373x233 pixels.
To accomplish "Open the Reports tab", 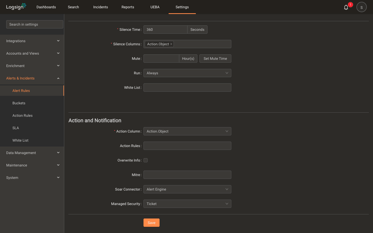I will click(128, 7).
